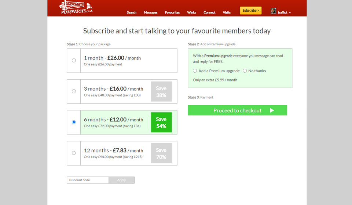This screenshot has height=205, width=352.
Task: Open the Winks section
Action: [x=191, y=12]
